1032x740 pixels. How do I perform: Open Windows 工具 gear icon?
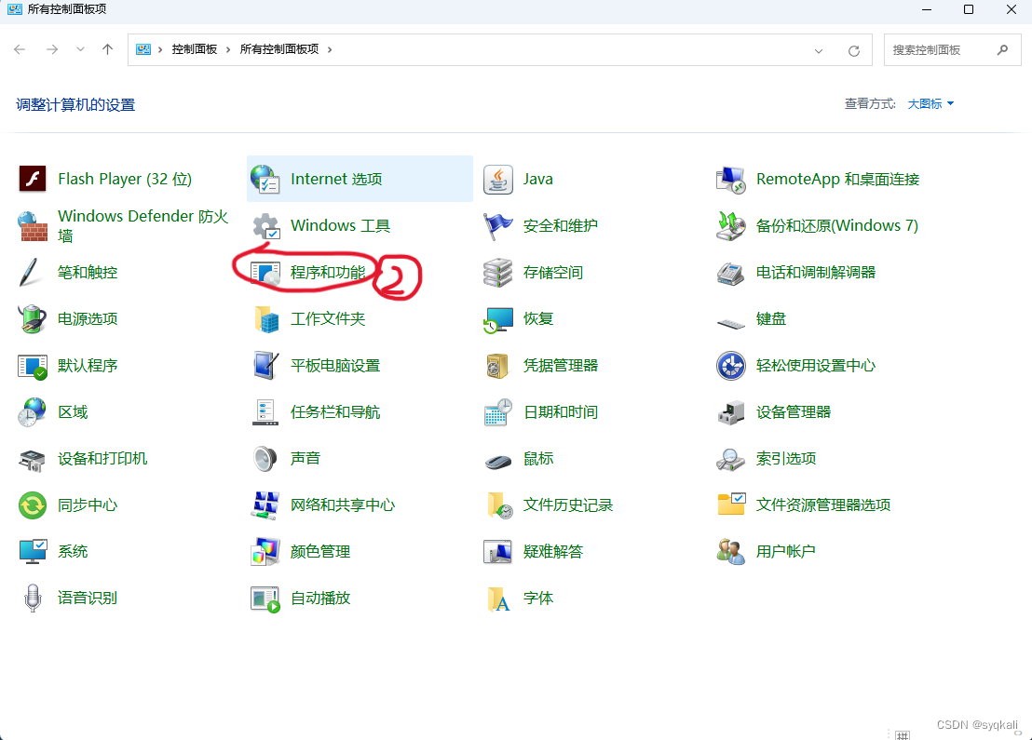pos(265,225)
